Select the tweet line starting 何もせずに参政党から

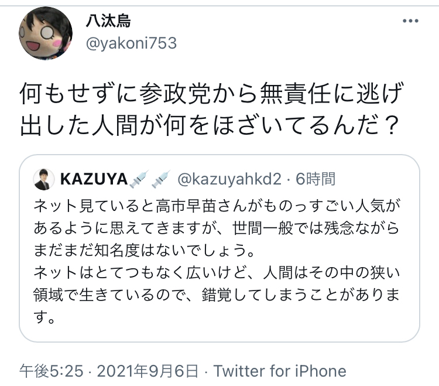[x=212, y=93]
